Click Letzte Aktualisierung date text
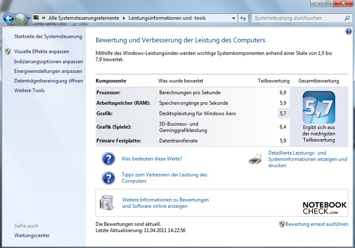Screen dimensions: 355x248 pyautogui.click(x=140, y=230)
